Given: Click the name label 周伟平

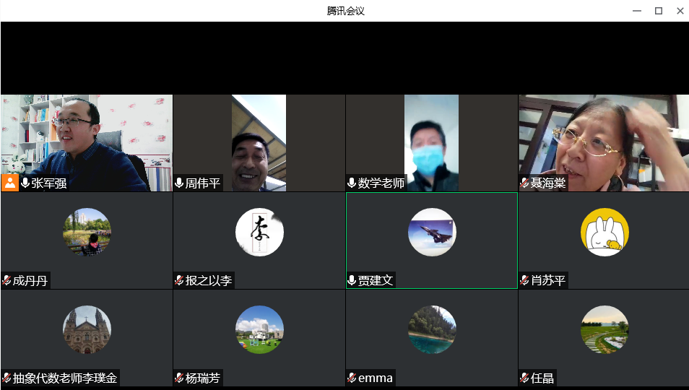Looking at the screenshot, I should (x=202, y=183).
